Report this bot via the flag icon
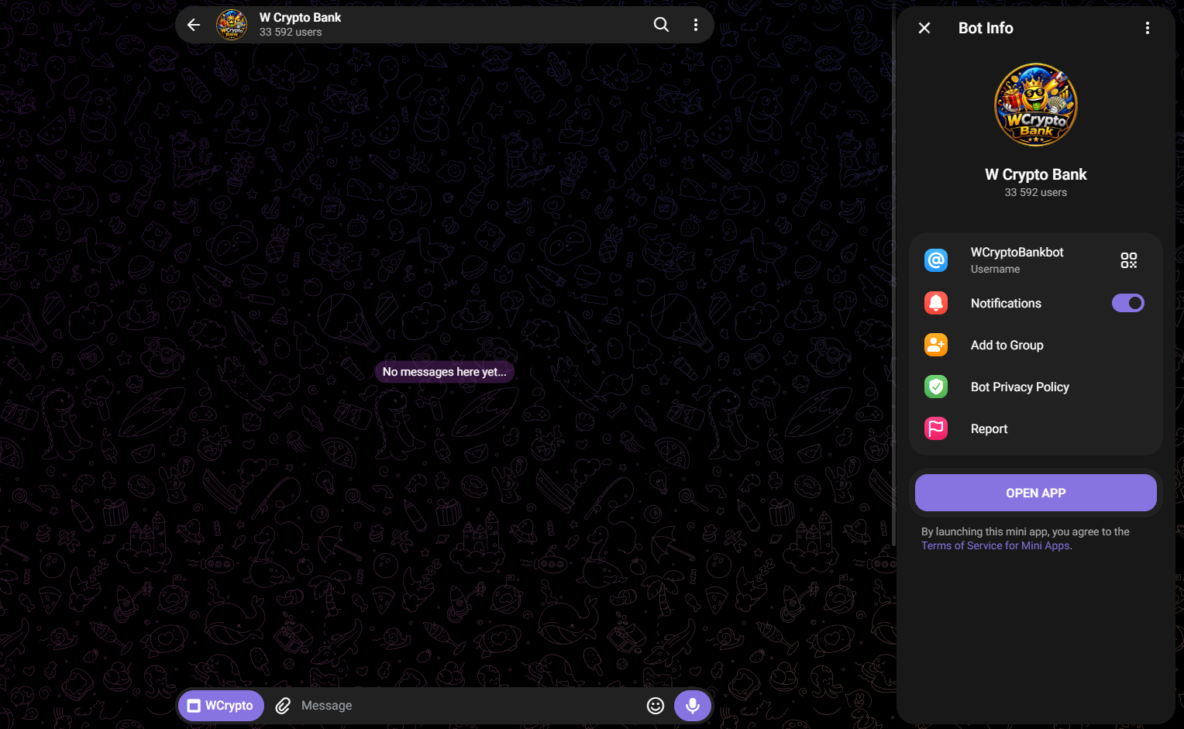Viewport: 1184px width, 729px height. click(x=936, y=428)
